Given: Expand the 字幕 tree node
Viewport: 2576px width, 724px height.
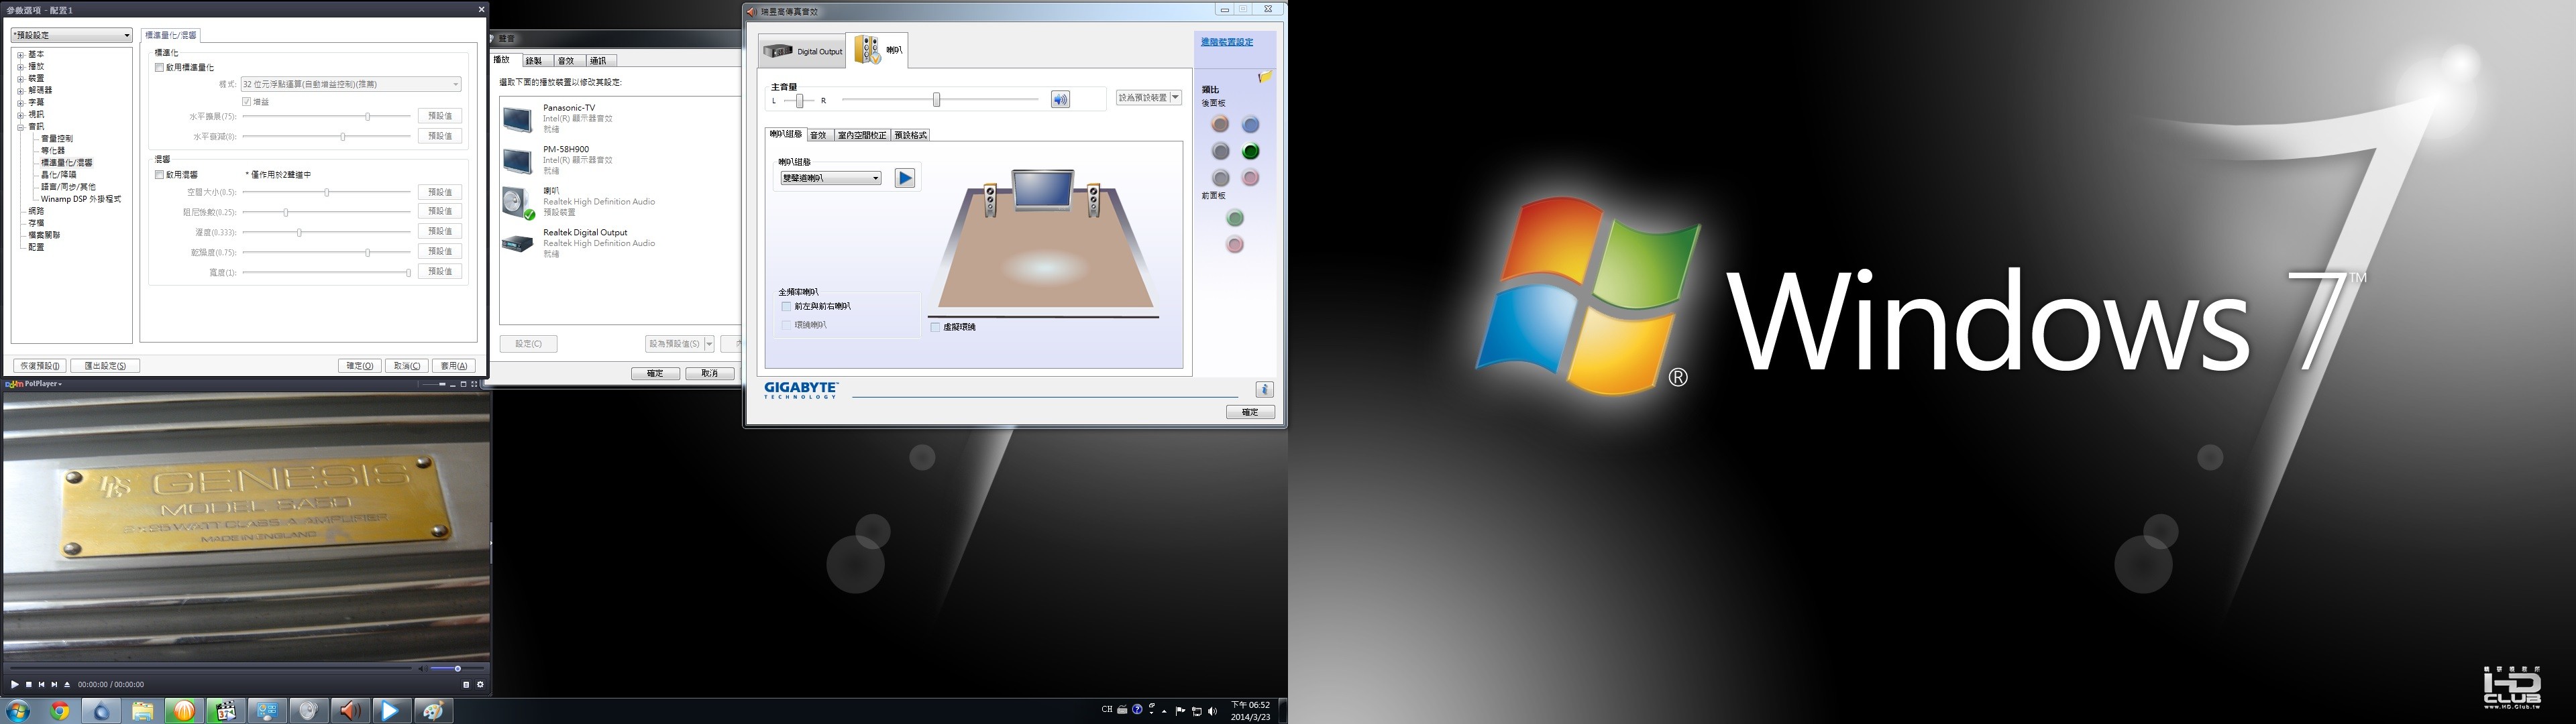Looking at the screenshot, I should point(20,103).
